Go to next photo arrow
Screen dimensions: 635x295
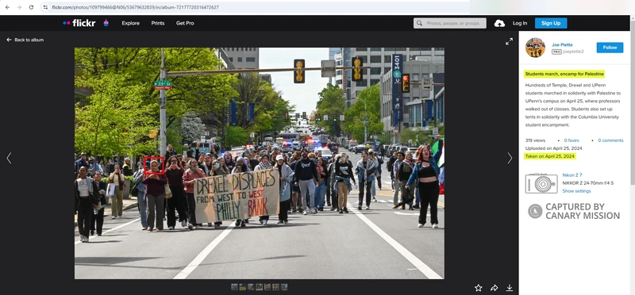click(510, 159)
